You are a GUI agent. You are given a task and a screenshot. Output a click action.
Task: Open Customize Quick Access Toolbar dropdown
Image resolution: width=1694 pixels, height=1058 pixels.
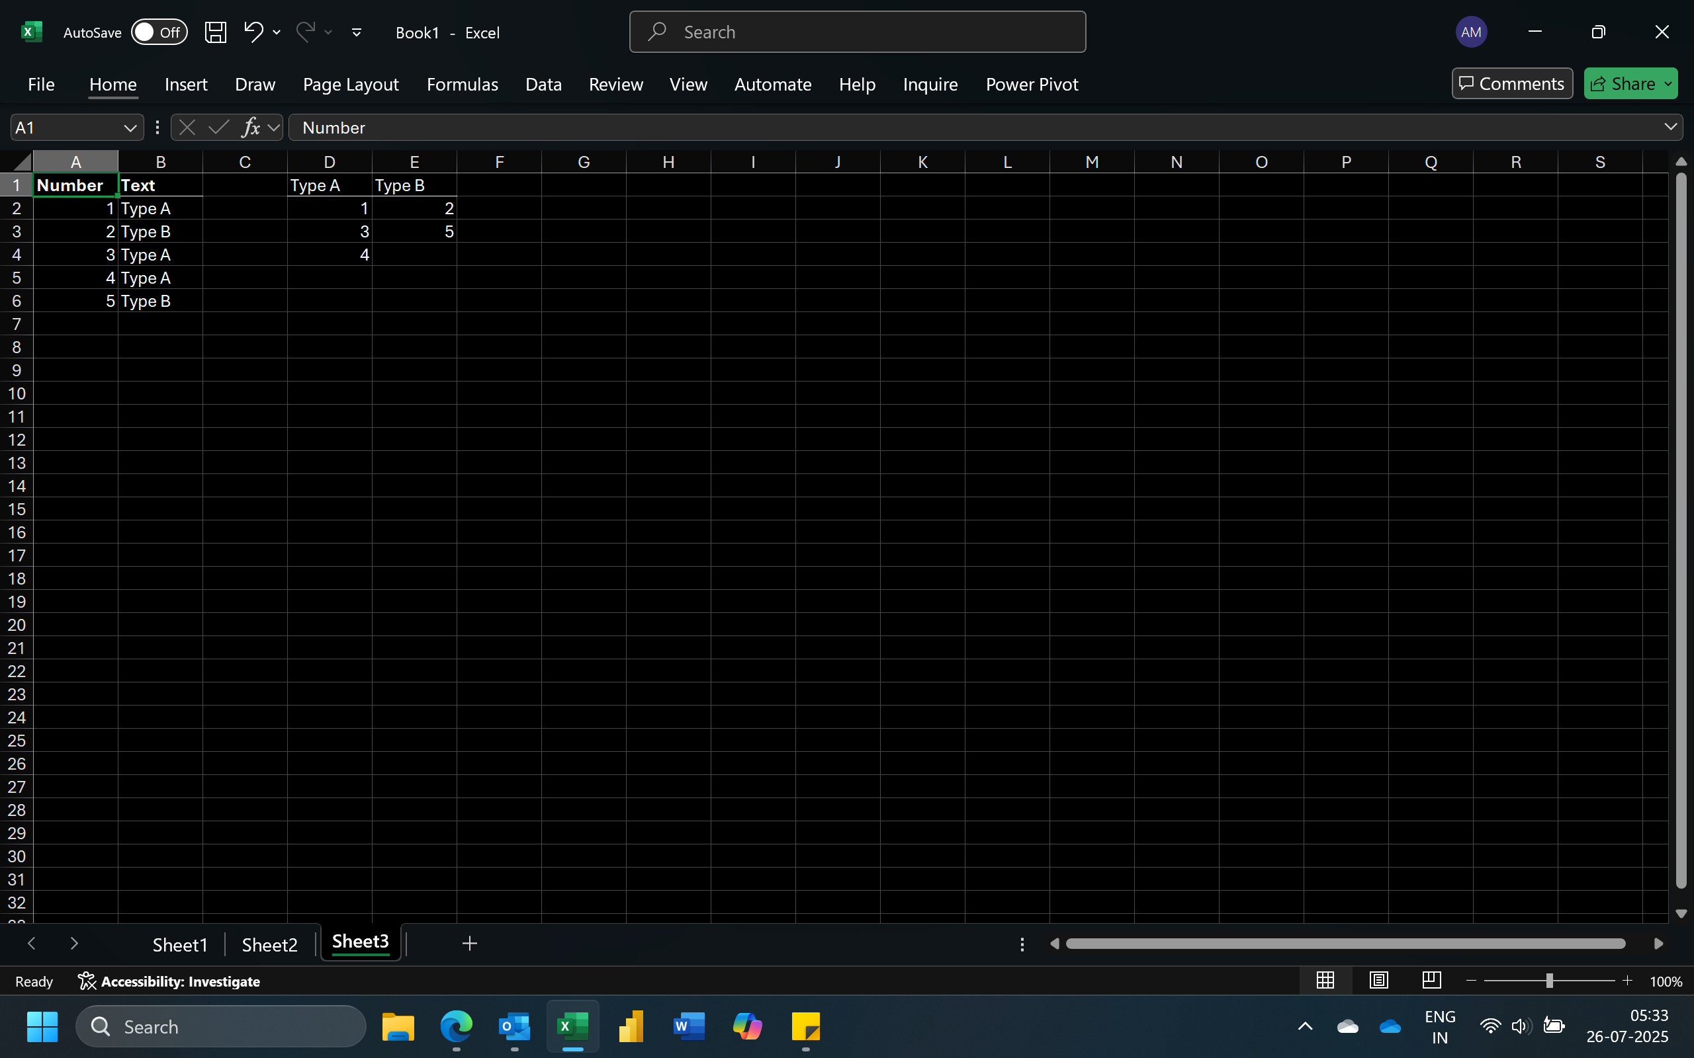[356, 32]
